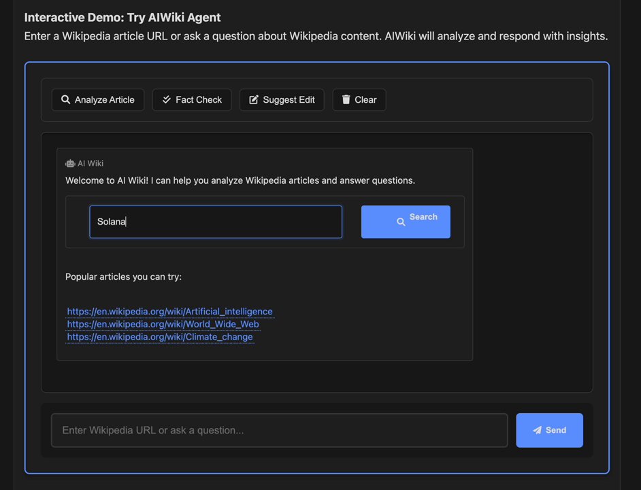This screenshot has width=641, height=490.
Task: Click the magnifier icon inside Search button
Action: pyautogui.click(x=401, y=222)
